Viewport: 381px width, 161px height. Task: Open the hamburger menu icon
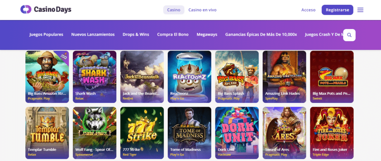[x=360, y=10]
